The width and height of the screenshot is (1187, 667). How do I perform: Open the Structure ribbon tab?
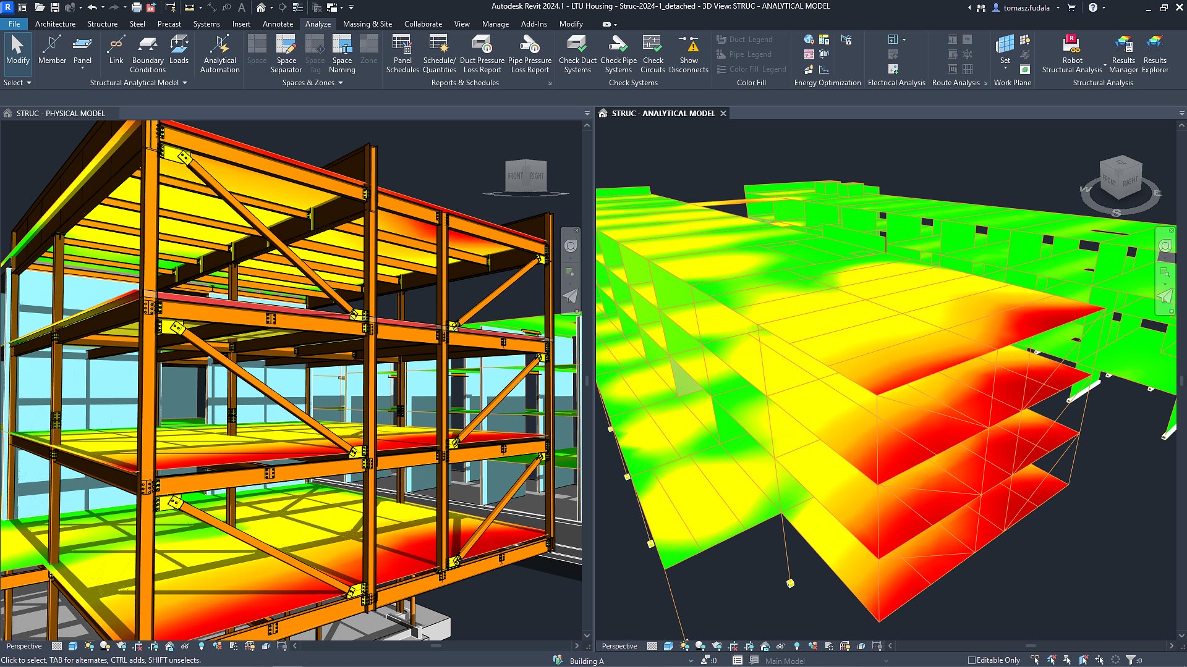pos(102,24)
